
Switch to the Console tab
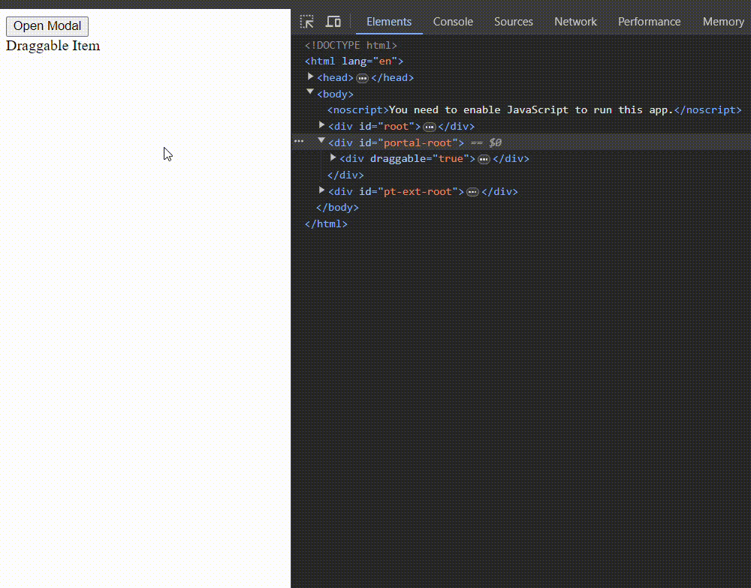(x=453, y=22)
